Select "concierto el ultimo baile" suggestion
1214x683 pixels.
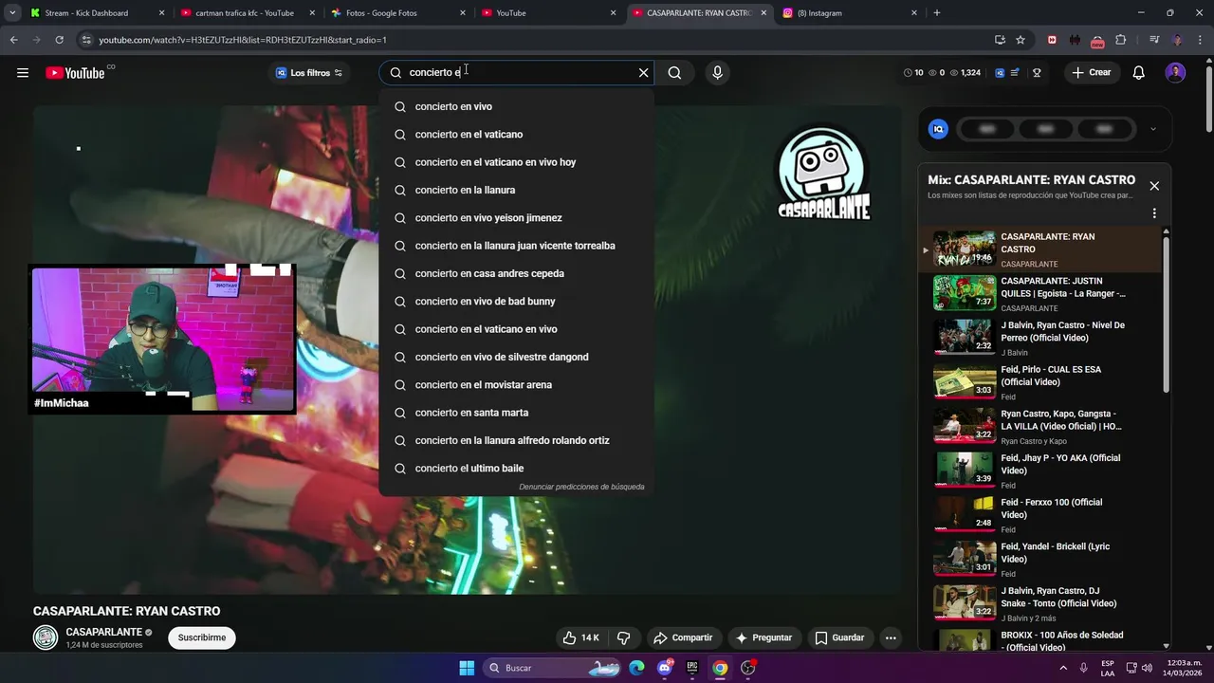[516, 469]
